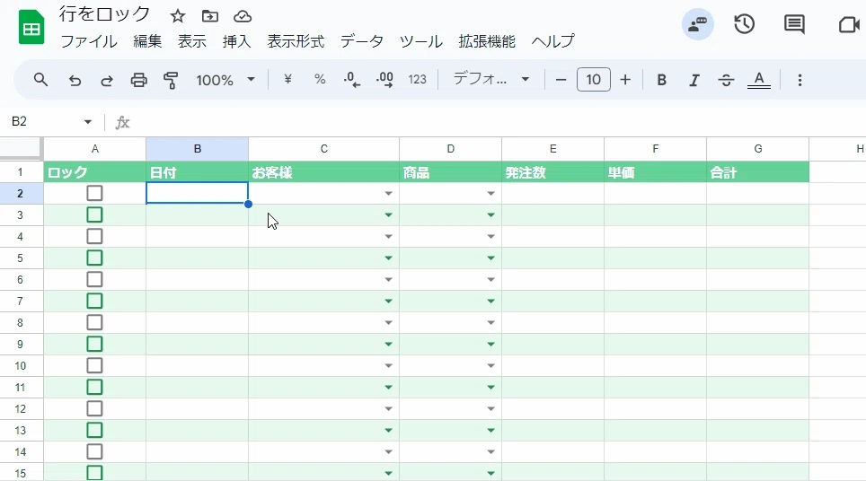Tick the lock checkbox in row 12
Viewport: 866px width, 481px height.
(x=94, y=408)
